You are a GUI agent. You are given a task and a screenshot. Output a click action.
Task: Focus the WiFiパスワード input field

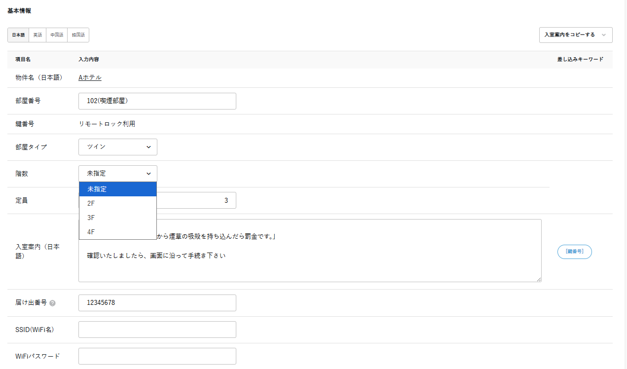(157, 356)
